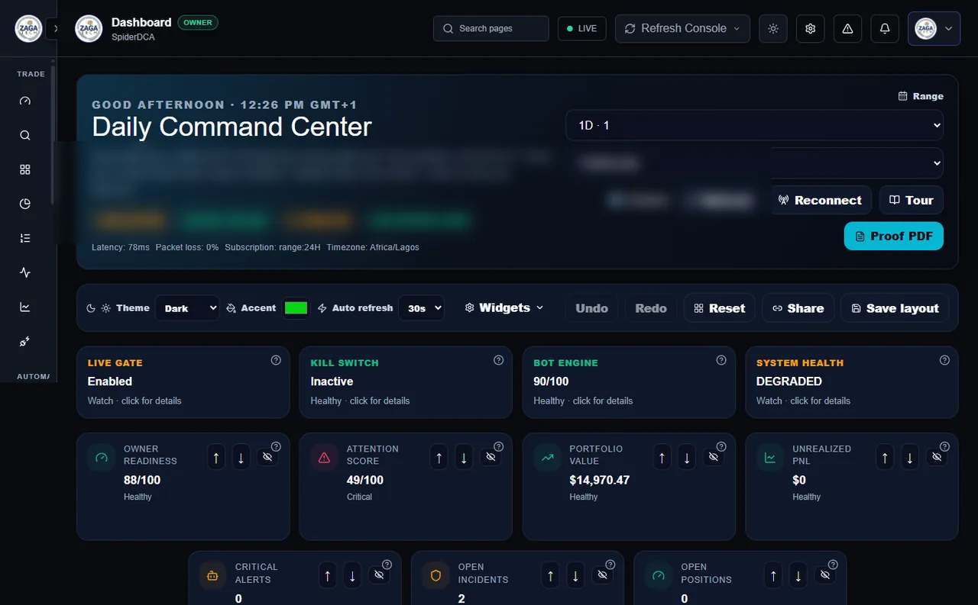Expand the sidebar with the chevron arrow
978x605 pixels.
(x=55, y=29)
